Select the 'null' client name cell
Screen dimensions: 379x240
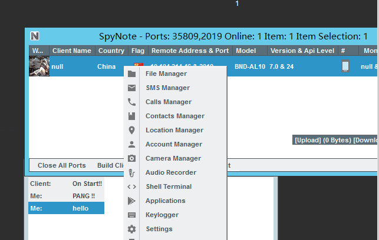[x=58, y=66]
